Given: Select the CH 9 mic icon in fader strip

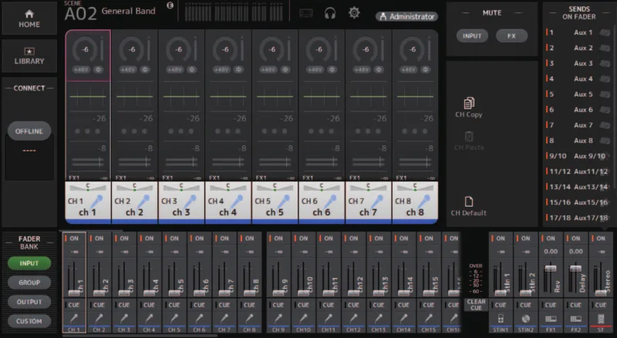Looking at the screenshot, I should [x=278, y=318].
